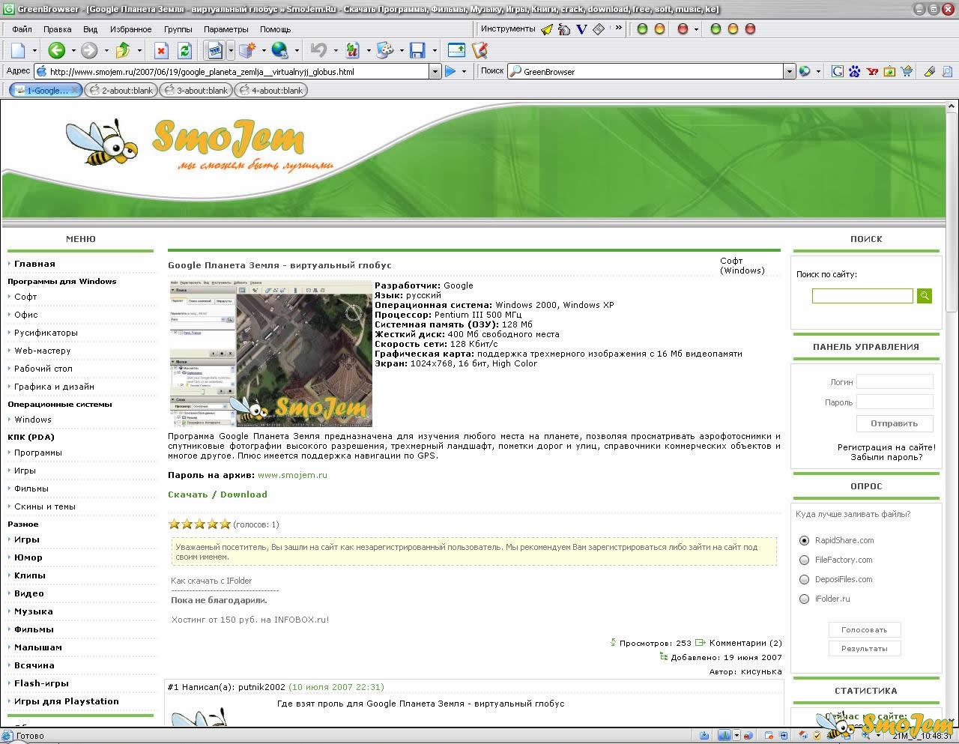This screenshot has width=959, height=744.
Task: Click the www.smojem.ru archive password link
Action: click(292, 475)
